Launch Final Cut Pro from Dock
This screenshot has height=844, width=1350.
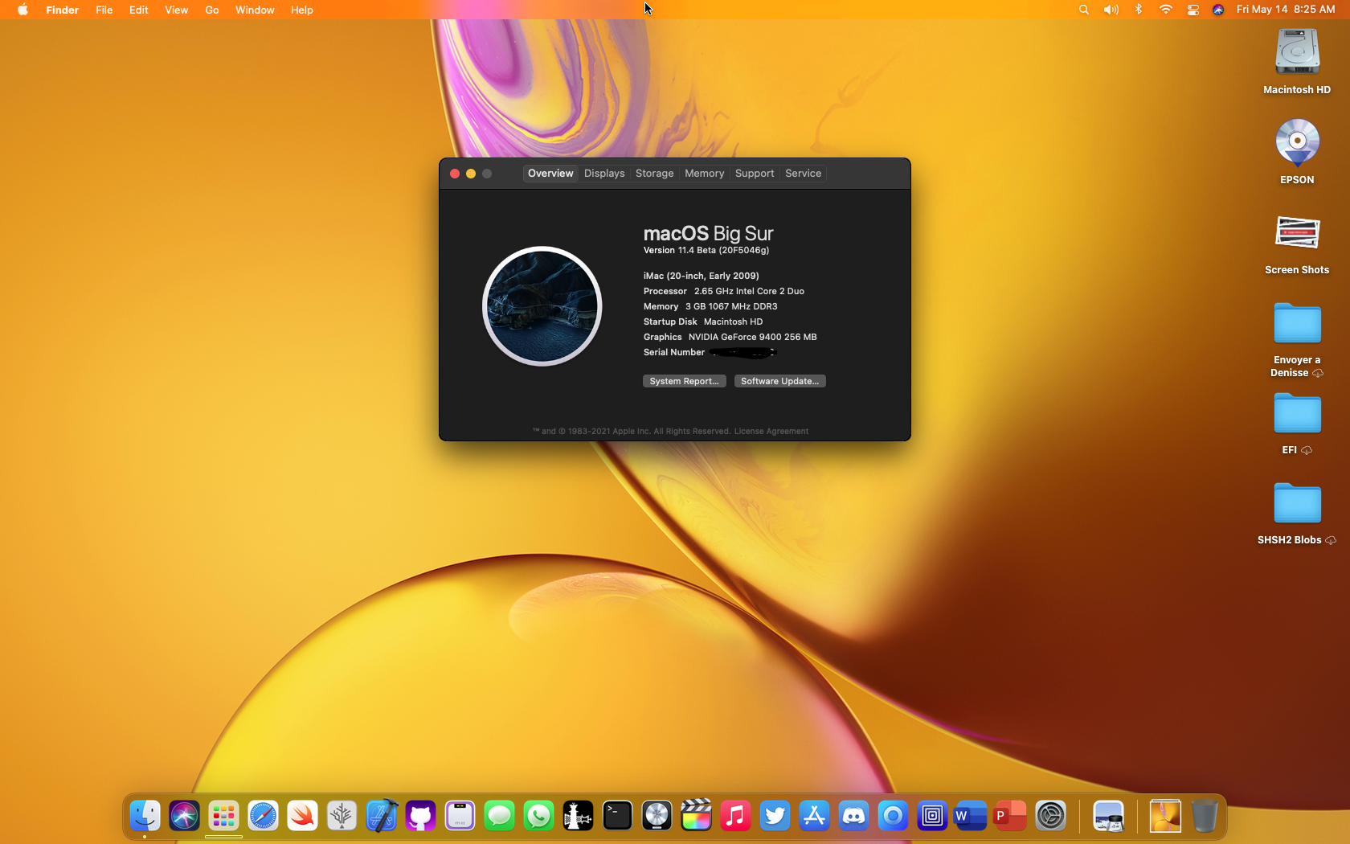696,817
